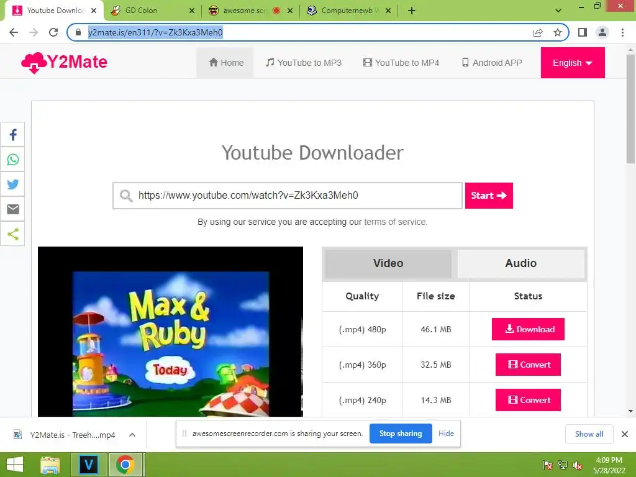This screenshot has width=636, height=477.
Task: Click the search magnifier icon in URL field
Action: tap(126, 196)
